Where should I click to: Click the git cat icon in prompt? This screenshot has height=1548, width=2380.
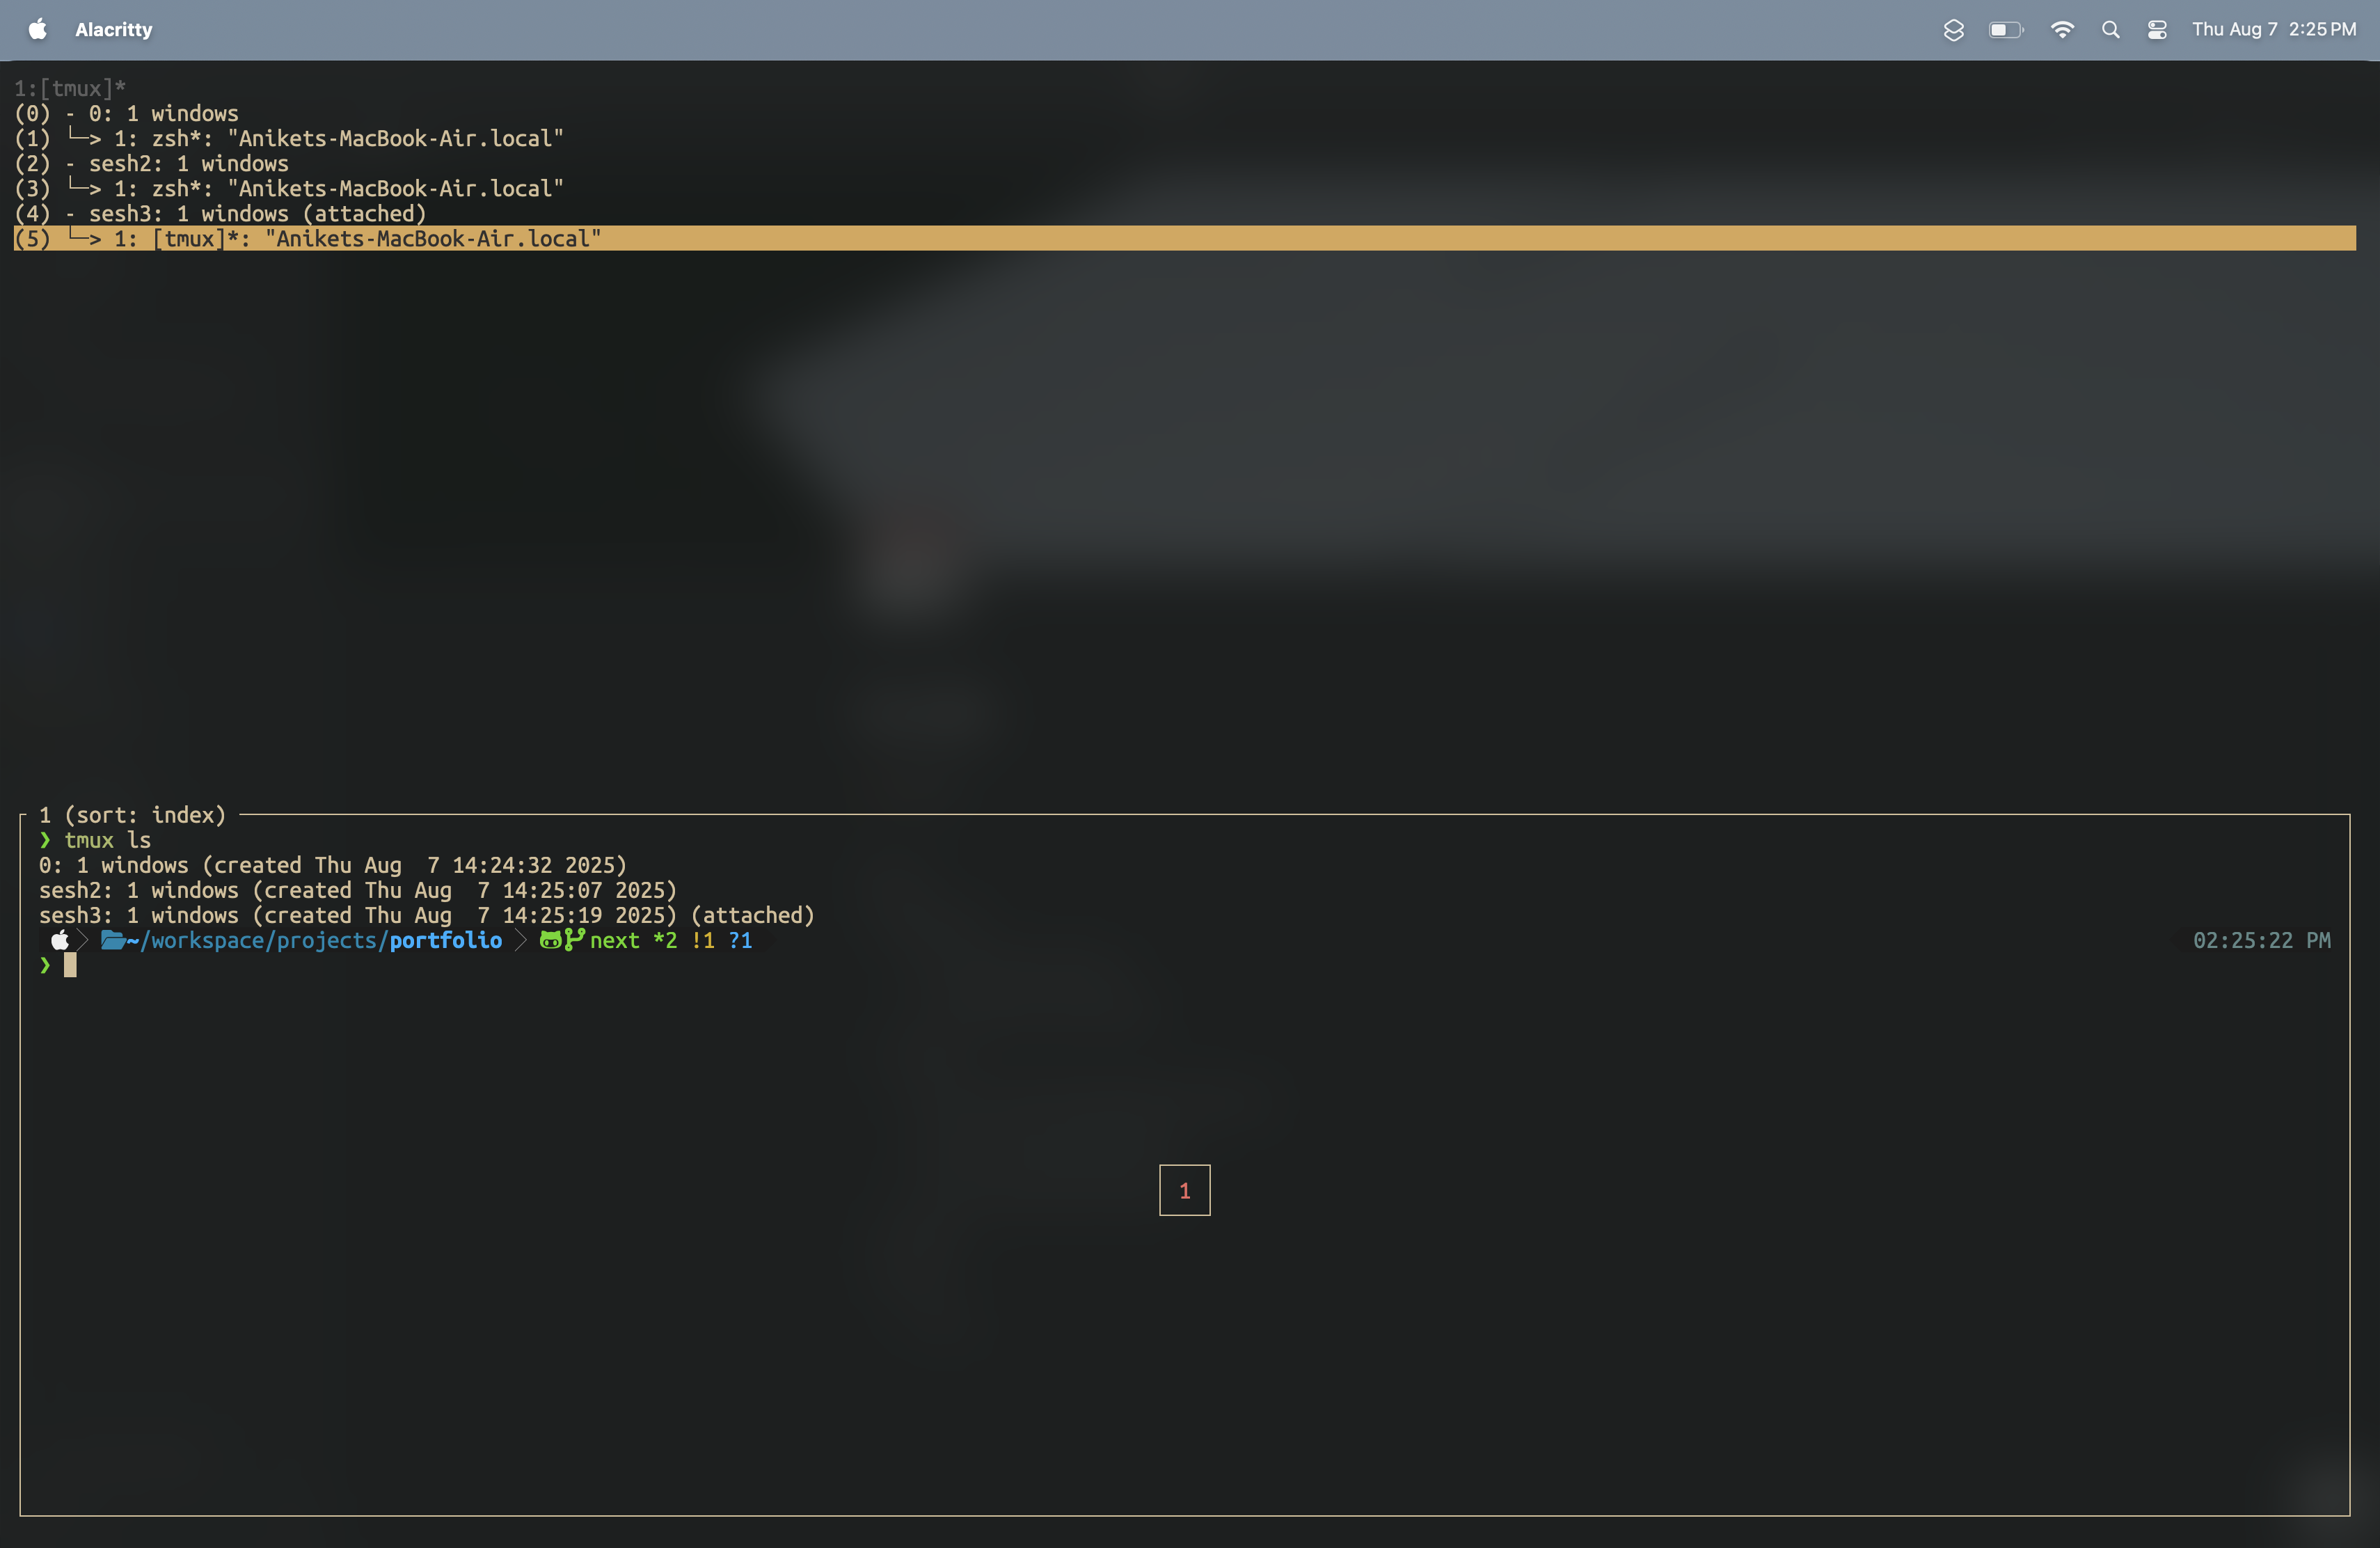pyautogui.click(x=551, y=940)
